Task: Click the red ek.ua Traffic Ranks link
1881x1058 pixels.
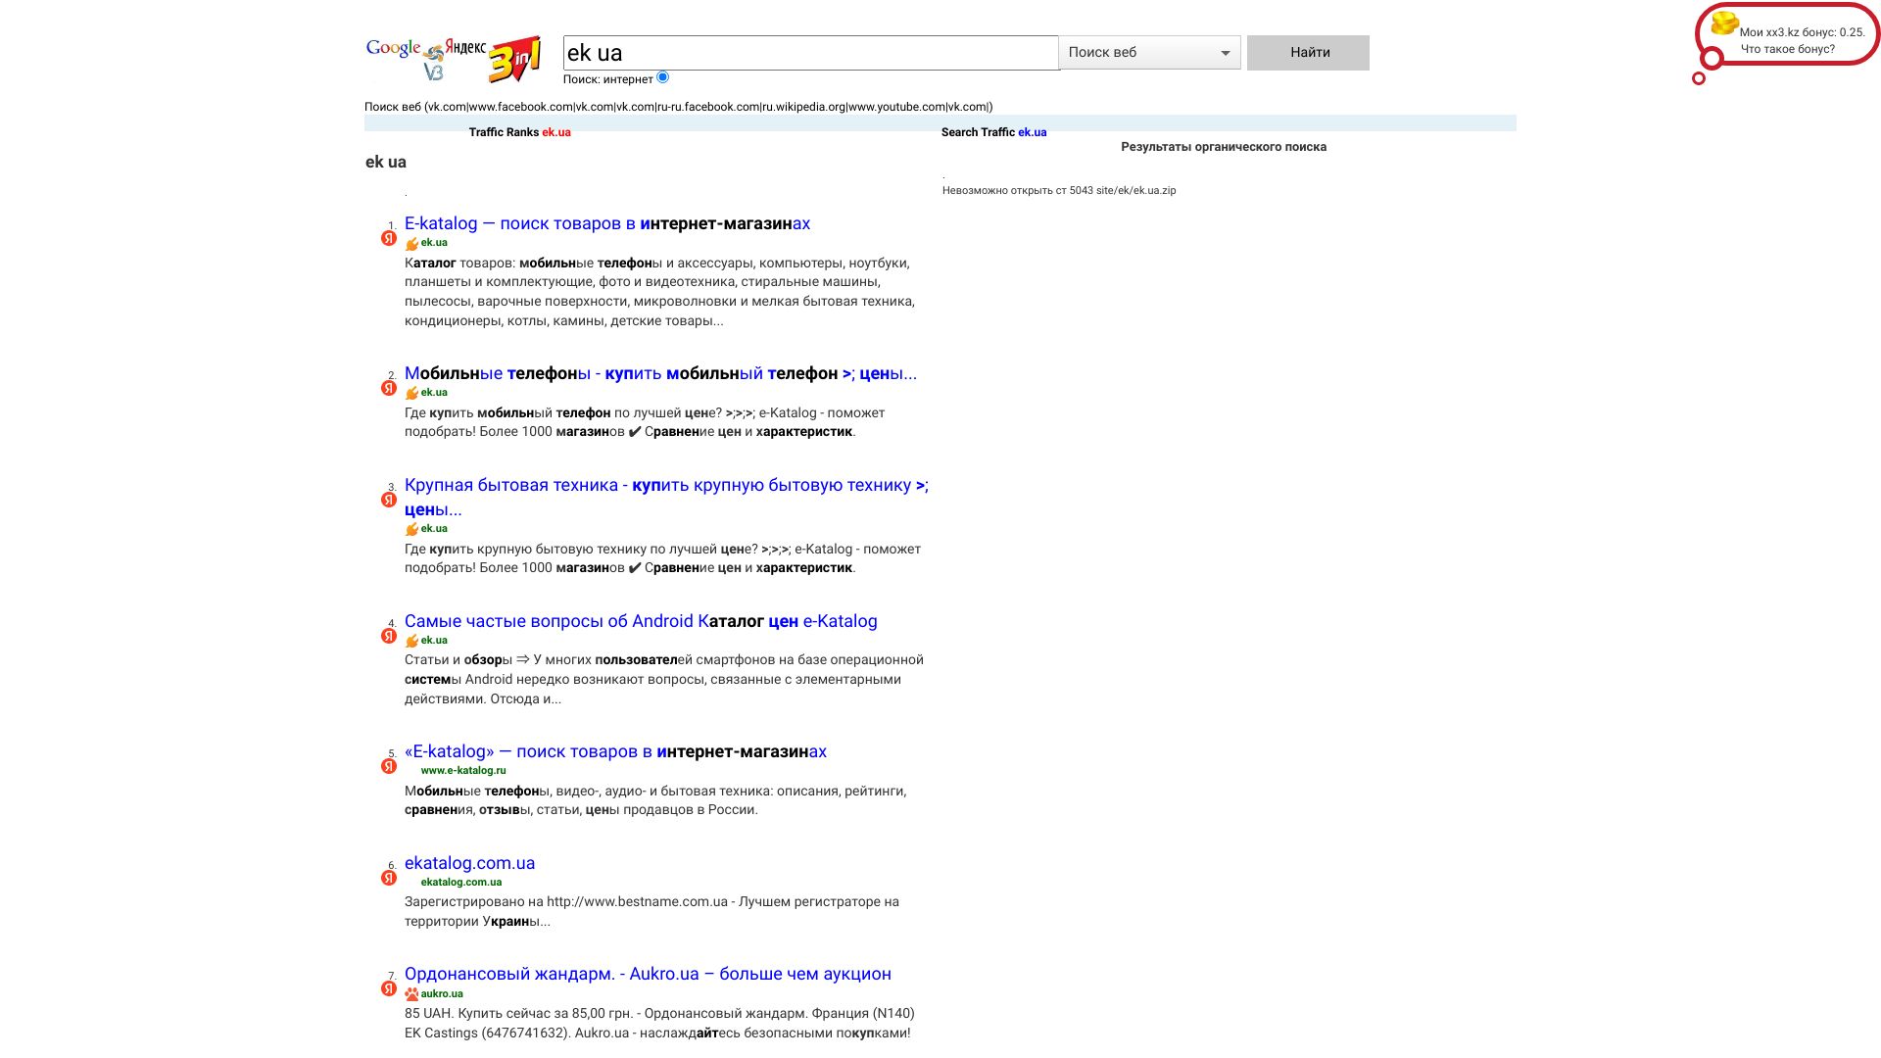Action: click(556, 132)
